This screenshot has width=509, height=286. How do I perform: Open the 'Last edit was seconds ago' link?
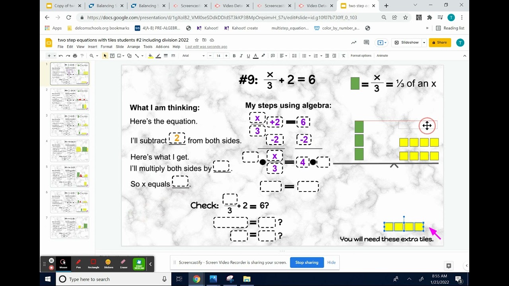(206, 47)
